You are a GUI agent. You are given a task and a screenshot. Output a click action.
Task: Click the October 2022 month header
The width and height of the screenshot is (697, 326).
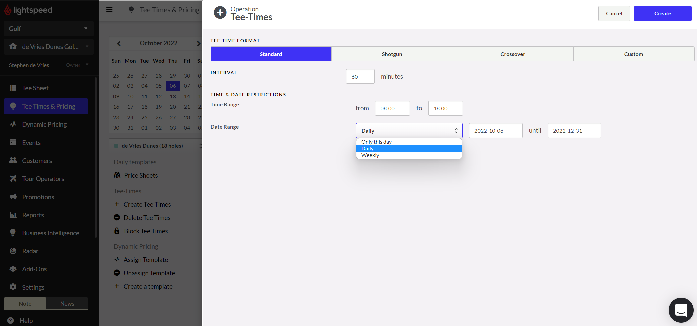click(x=158, y=43)
